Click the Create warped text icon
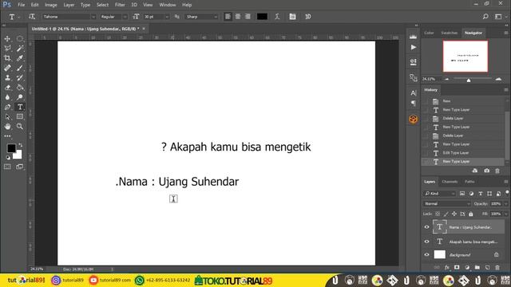Viewport: 511px width, 287px height. point(277,17)
